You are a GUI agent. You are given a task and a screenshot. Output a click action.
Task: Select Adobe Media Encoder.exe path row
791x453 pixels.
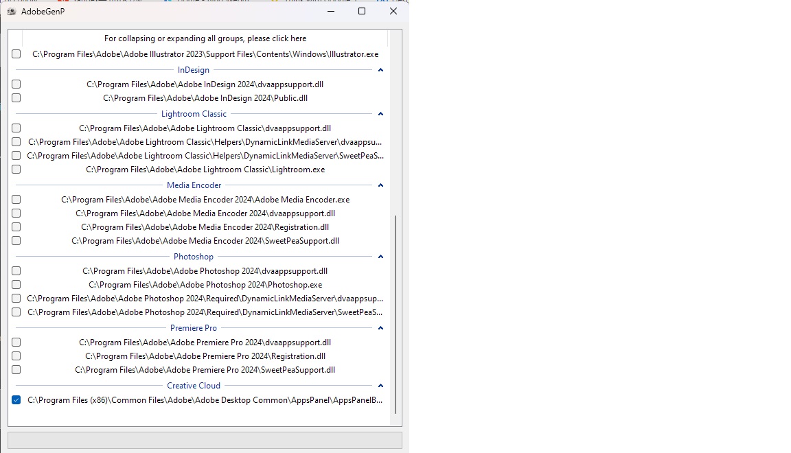(205, 200)
